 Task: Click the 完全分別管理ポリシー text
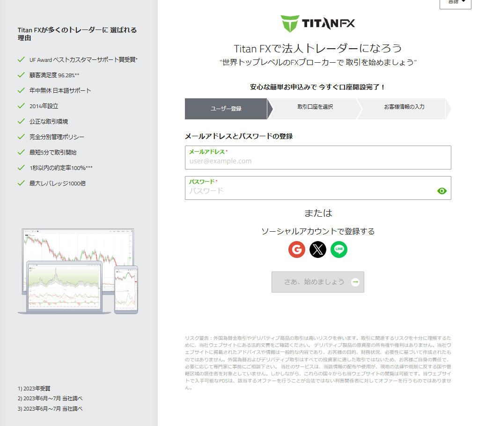pos(57,137)
